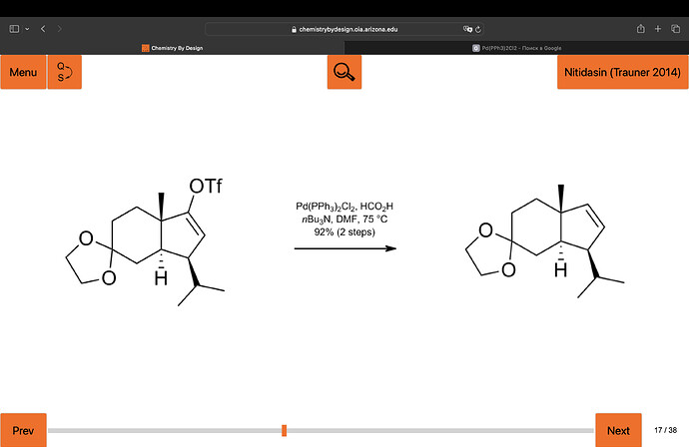Screen dimensions: 689x447
Task: Go to the previous step with Prev
Action: point(23,430)
